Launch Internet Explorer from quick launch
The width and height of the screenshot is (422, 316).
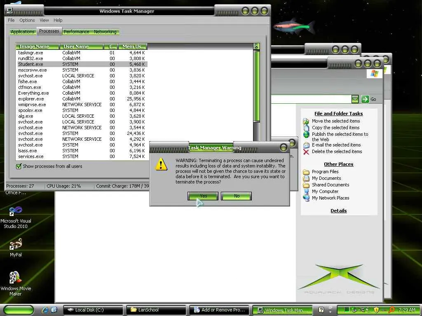[x=45, y=310]
